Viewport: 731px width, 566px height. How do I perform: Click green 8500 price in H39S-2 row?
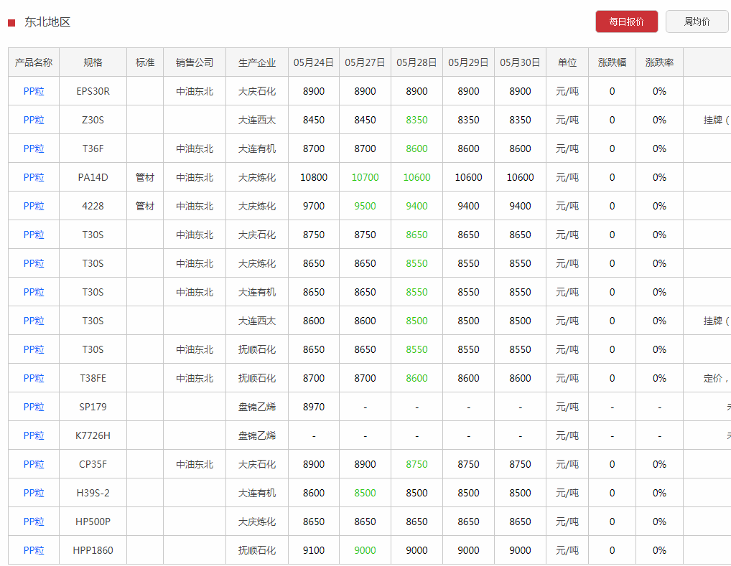(x=365, y=493)
